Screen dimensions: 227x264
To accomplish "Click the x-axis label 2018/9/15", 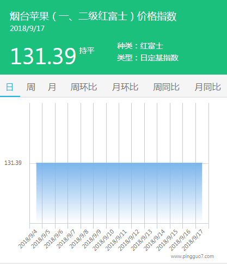I will coord(168,240).
